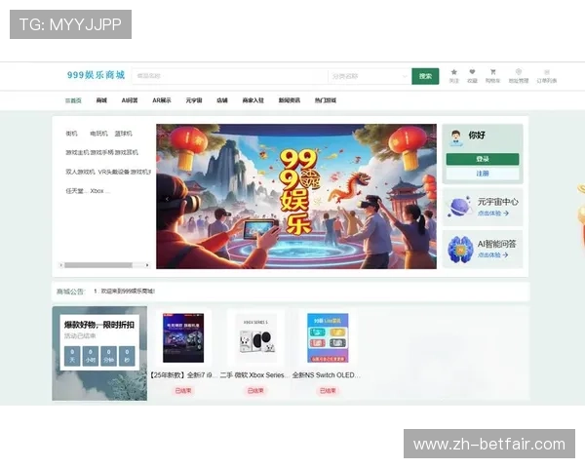Select 任天堂 category link

[76, 191]
